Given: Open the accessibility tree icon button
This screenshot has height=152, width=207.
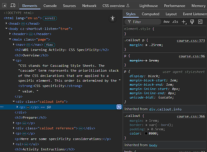Looking at the screenshot, I should tap(113, 18).
